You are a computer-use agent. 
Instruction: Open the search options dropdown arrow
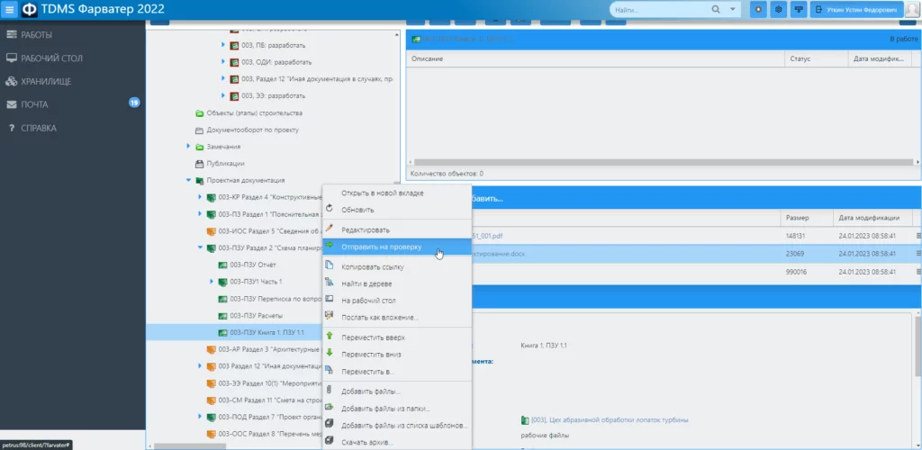click(x=734, y=10)
